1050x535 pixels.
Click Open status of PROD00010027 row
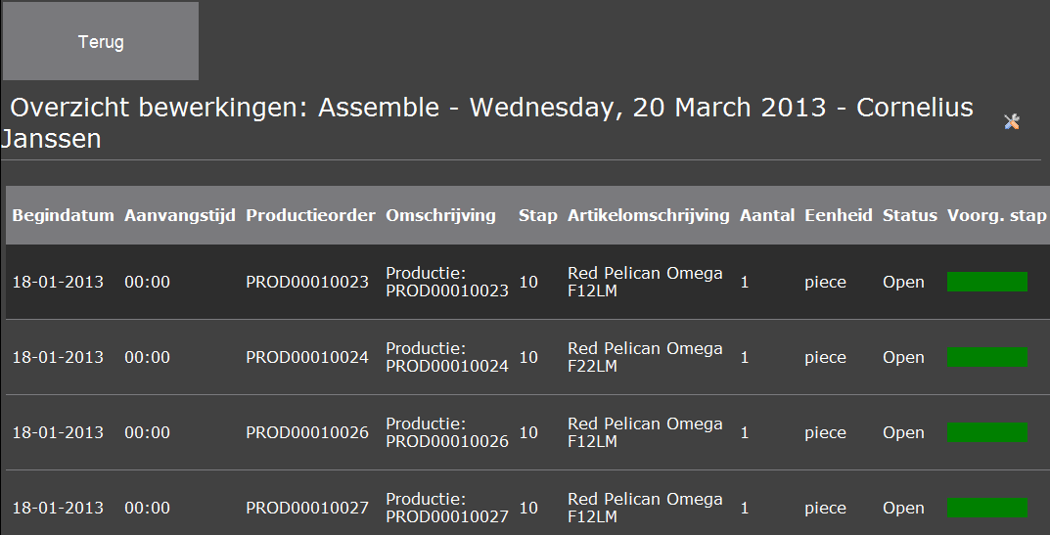(903, 509)
